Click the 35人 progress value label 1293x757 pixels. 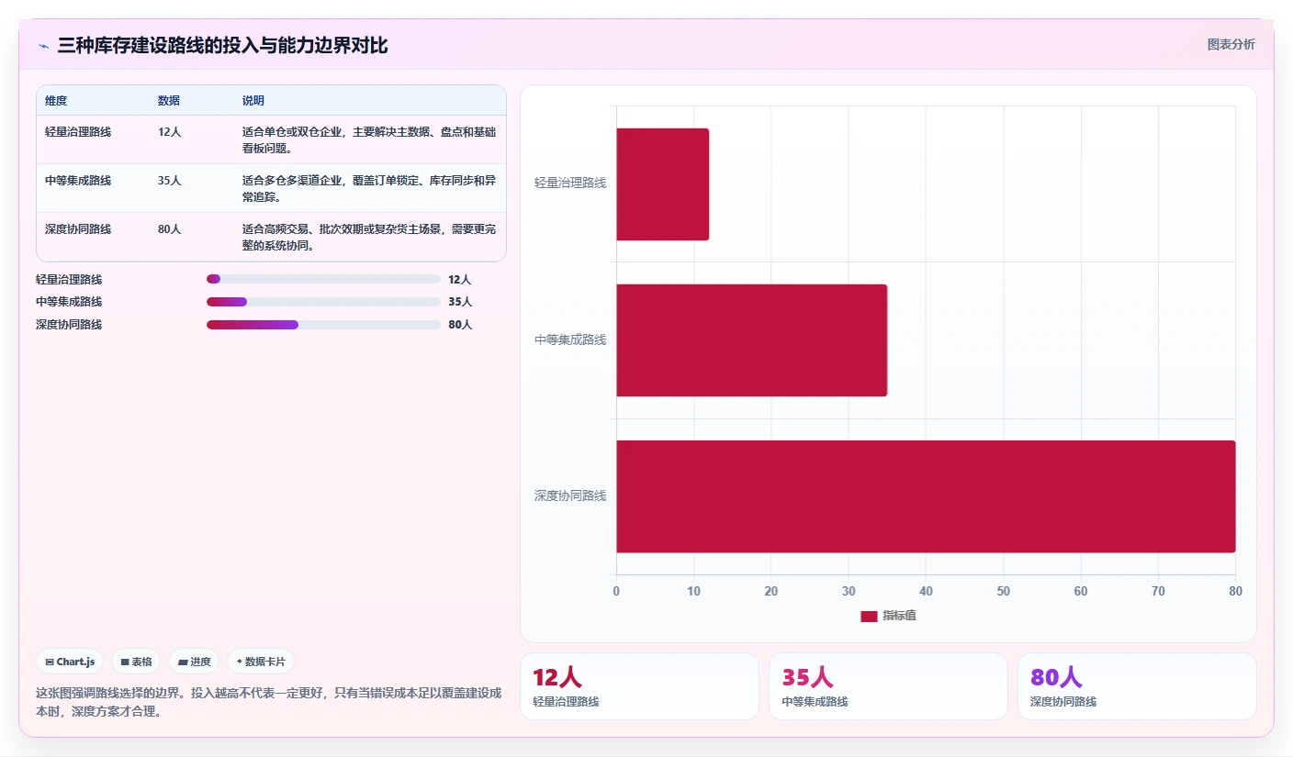point(460,302)
